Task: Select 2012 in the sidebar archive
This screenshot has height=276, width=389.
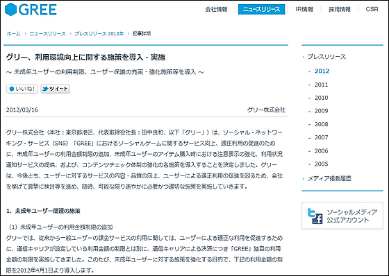Action: point(322,71)
